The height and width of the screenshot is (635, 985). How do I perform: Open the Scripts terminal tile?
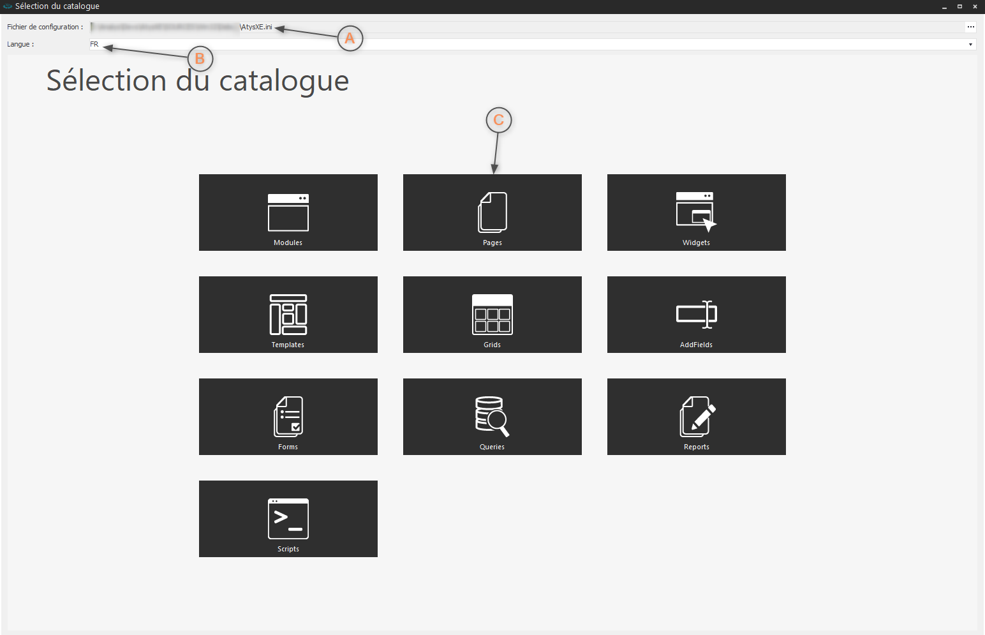point(288,519)
